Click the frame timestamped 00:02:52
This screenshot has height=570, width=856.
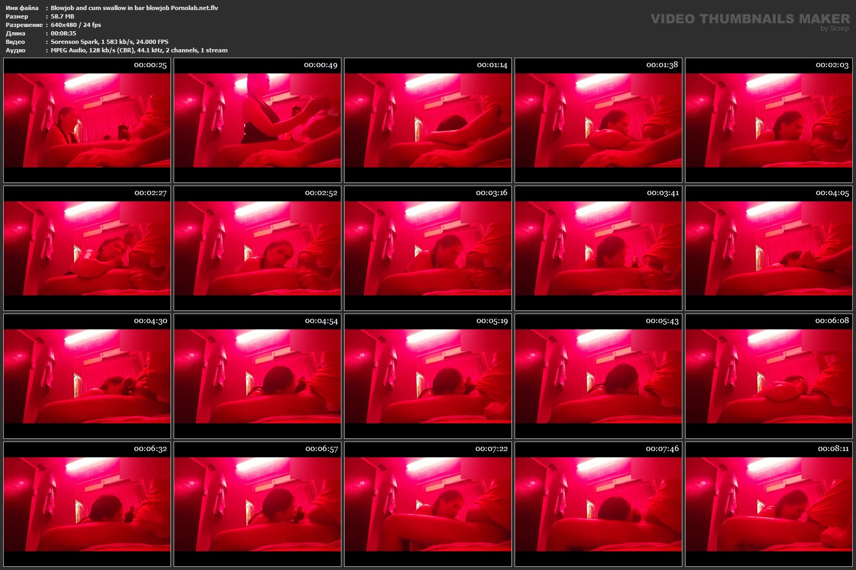point(257,249)
